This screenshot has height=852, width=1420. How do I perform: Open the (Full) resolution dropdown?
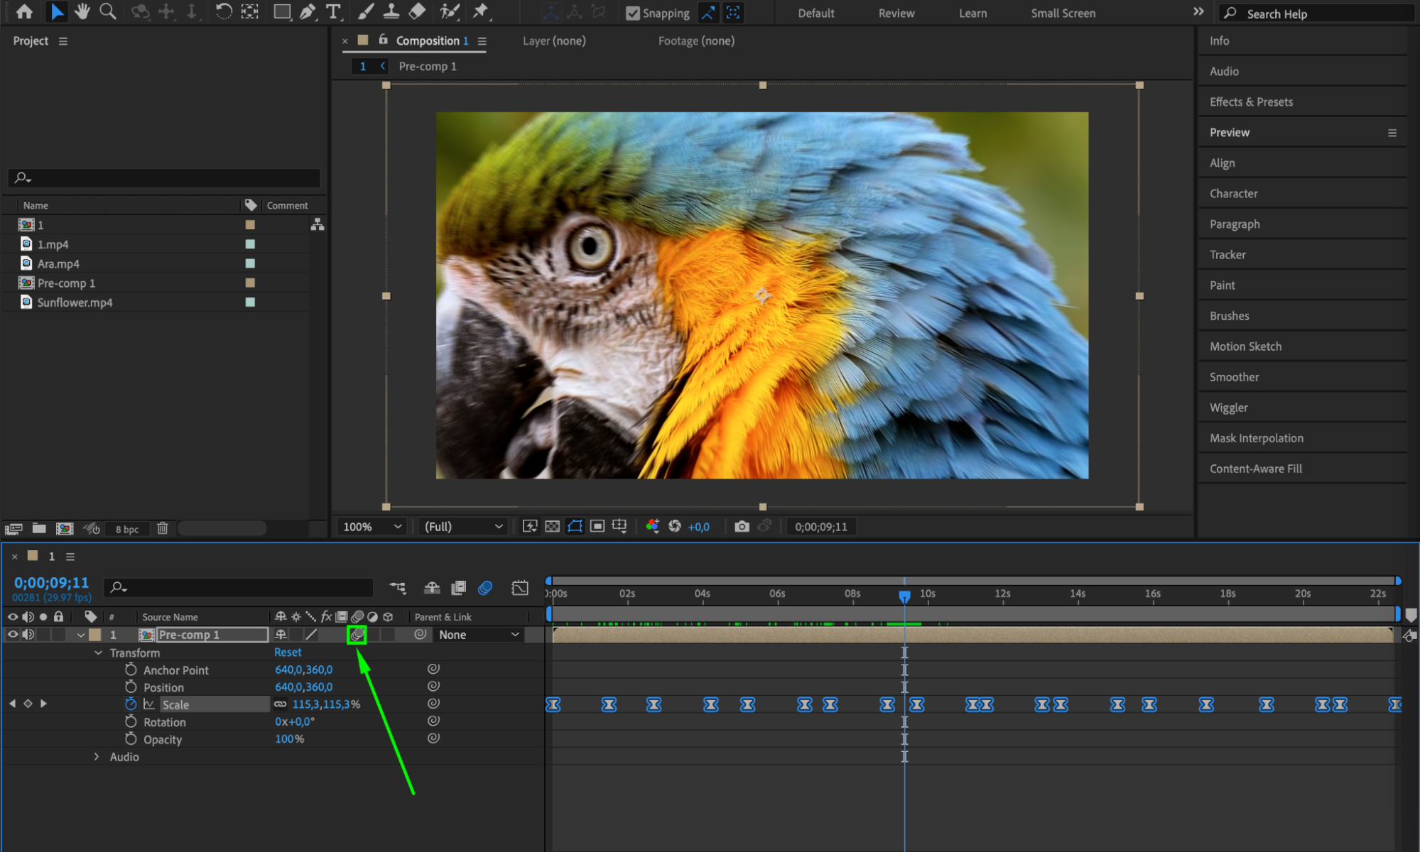pos(463,526)
